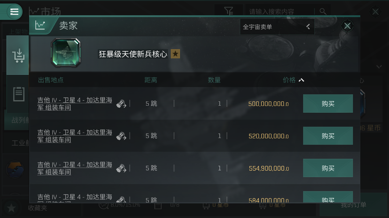
Task: Click the 狂暴级天使新兵核心 item thumbnail
Action: tap(66, 53)
